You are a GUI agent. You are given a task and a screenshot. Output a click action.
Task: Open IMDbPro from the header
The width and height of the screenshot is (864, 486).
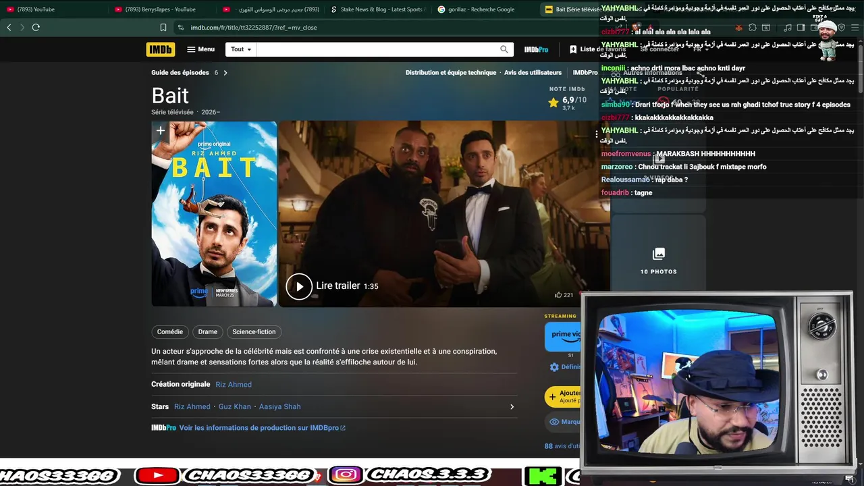click(536, 49)
